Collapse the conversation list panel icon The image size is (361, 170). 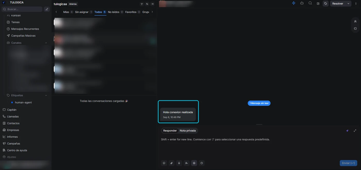coord(152,4)
